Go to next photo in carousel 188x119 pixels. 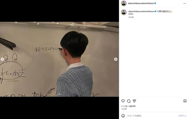[x=116, y=59]
